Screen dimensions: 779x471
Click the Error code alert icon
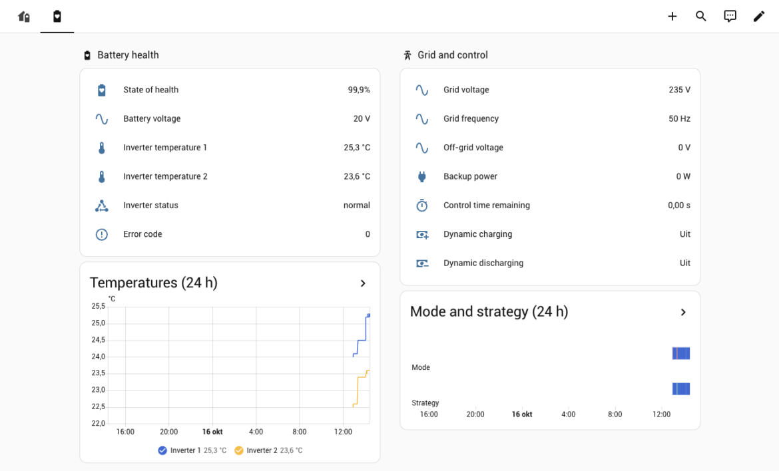tap(101, 234)
